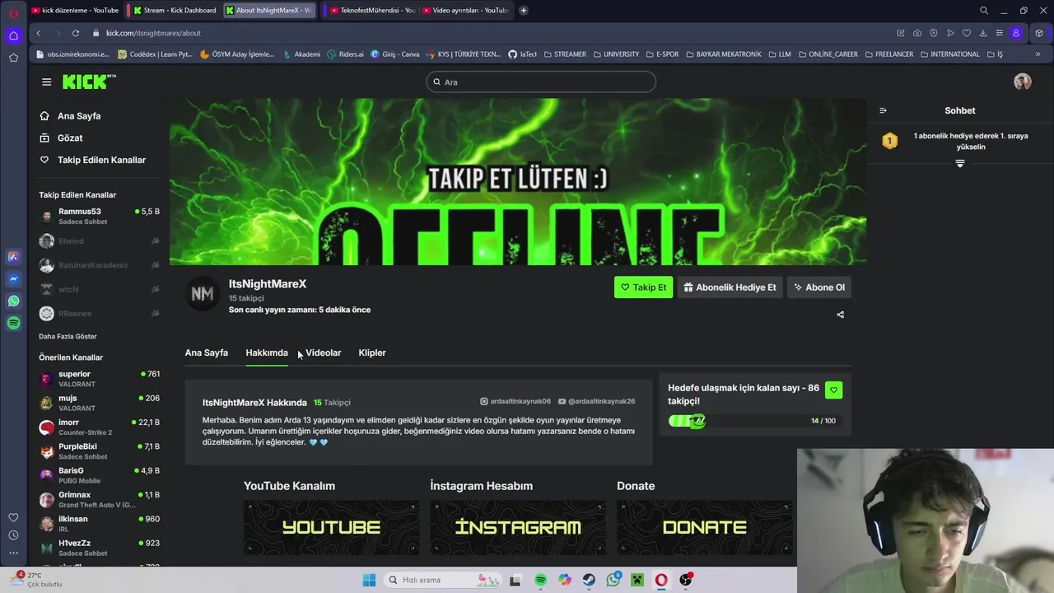Open the Ana Sayfa channel tab

pos(206,353)
